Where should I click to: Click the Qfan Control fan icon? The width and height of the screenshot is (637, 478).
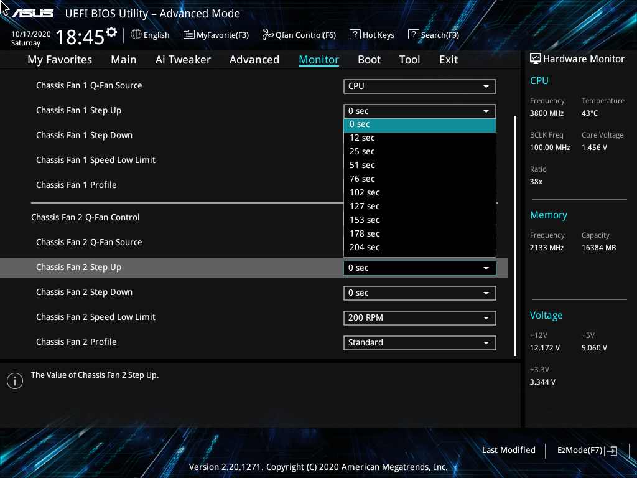[267, 35]
